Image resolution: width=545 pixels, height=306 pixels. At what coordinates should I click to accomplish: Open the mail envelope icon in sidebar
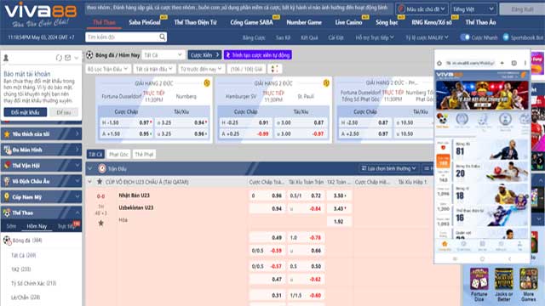(x=68, y=58)
